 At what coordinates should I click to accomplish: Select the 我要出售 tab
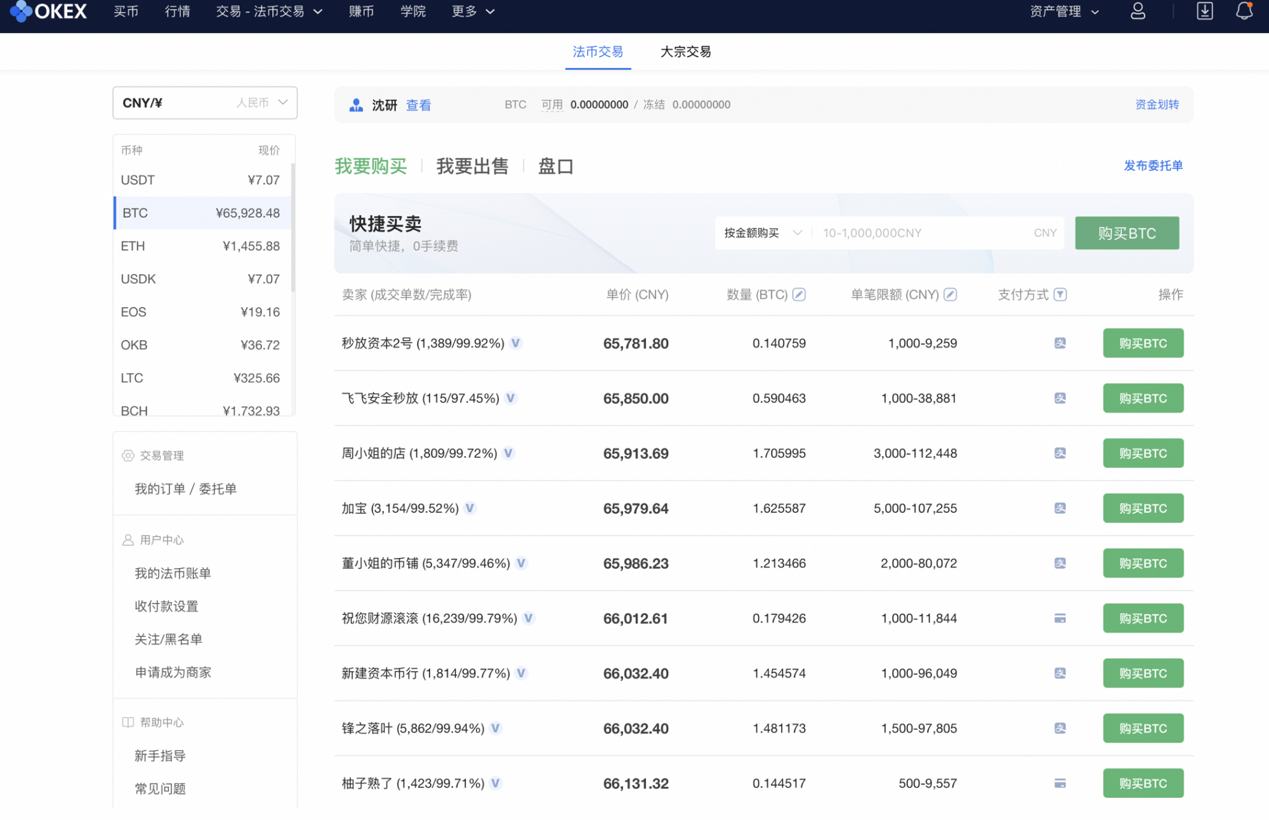[473, 166]
